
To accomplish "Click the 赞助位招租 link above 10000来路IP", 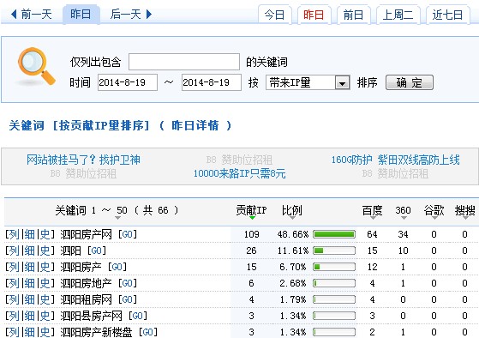I will pos(239,160).
